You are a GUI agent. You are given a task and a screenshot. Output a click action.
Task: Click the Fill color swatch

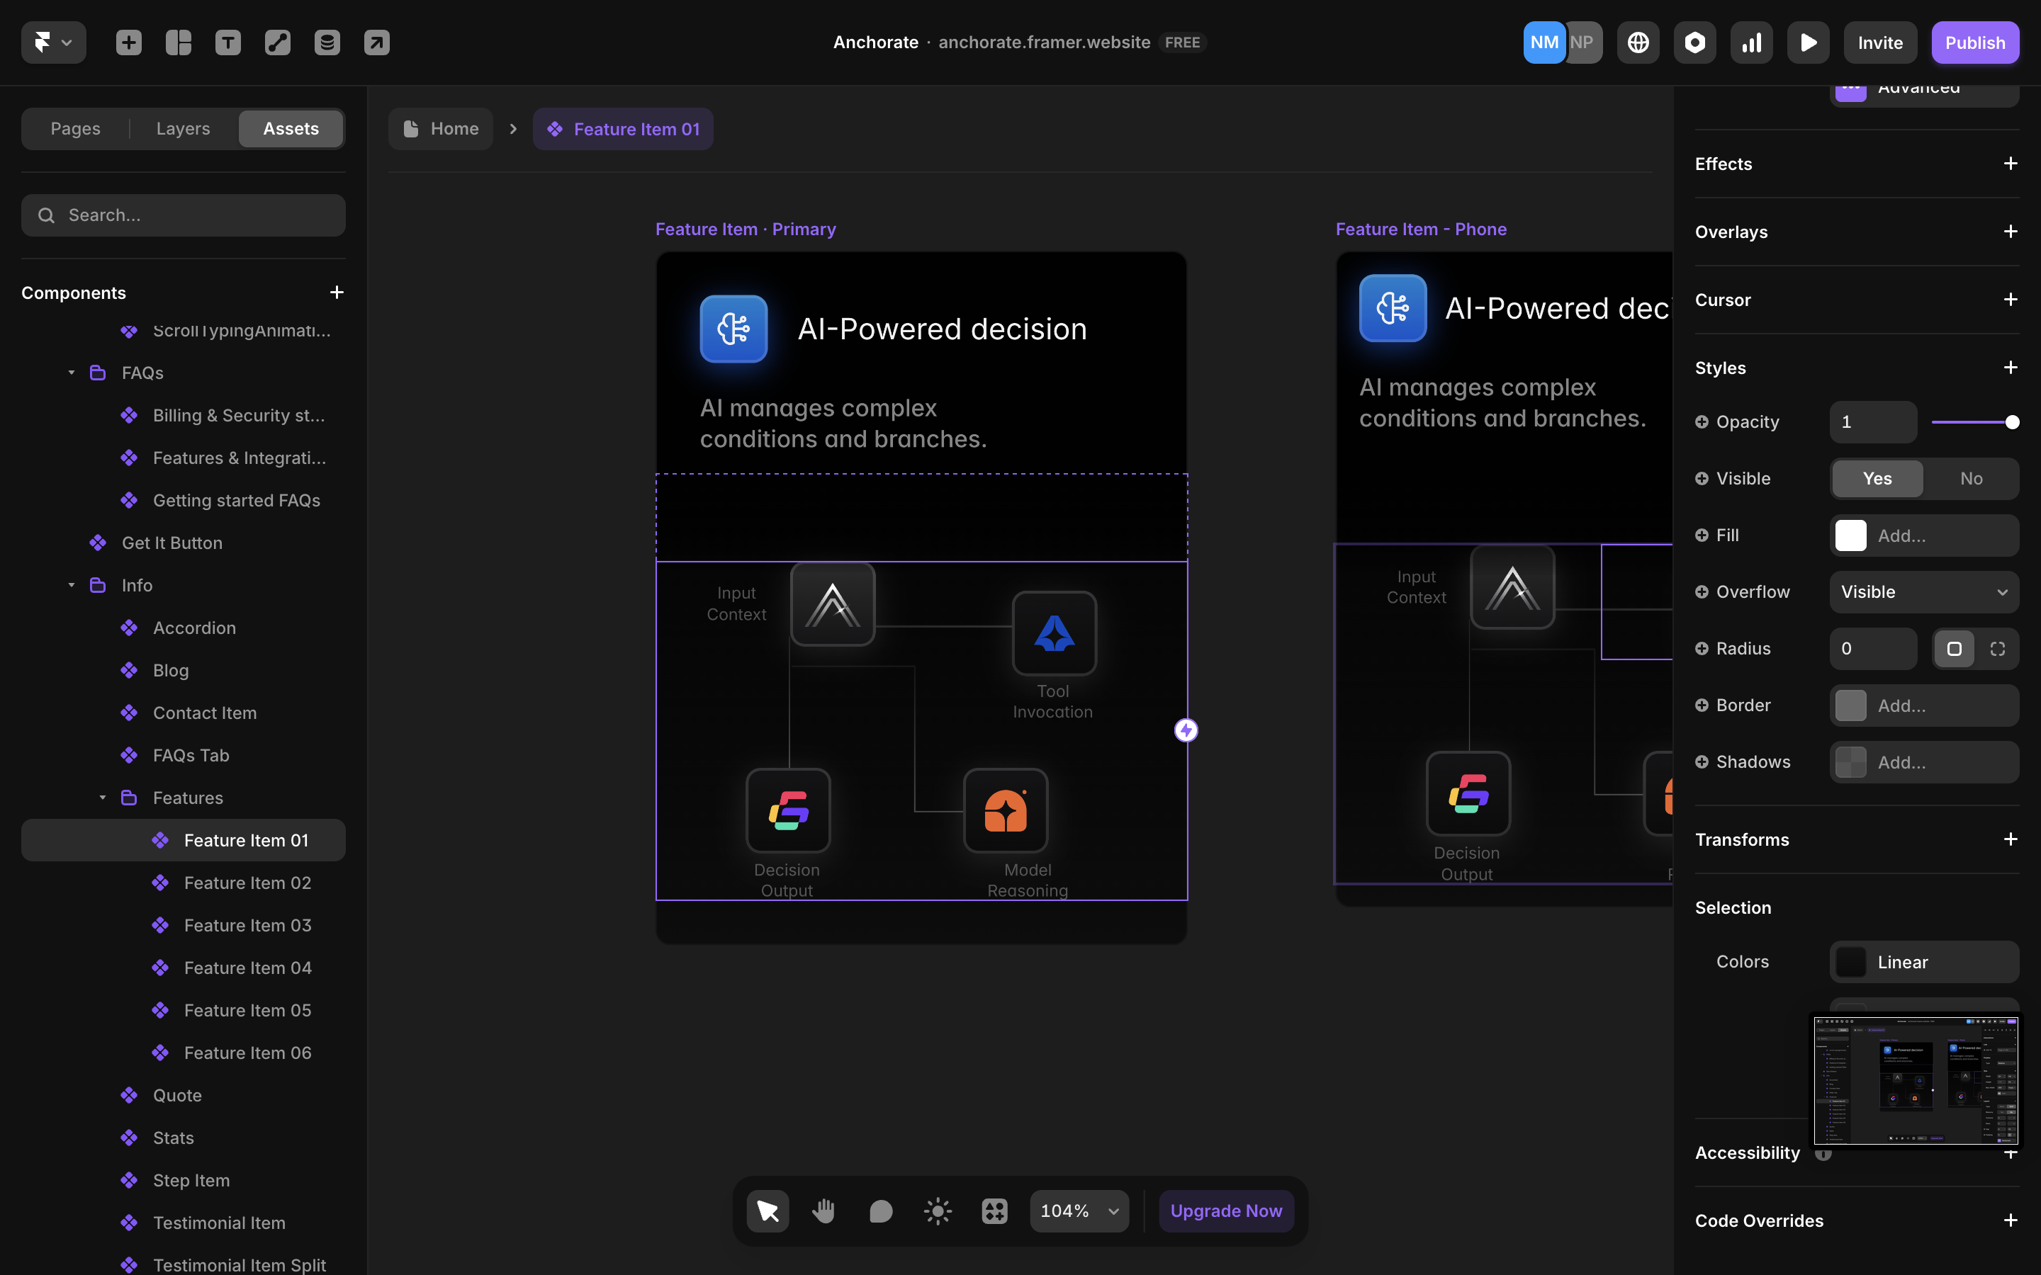tap(1850, 535)
